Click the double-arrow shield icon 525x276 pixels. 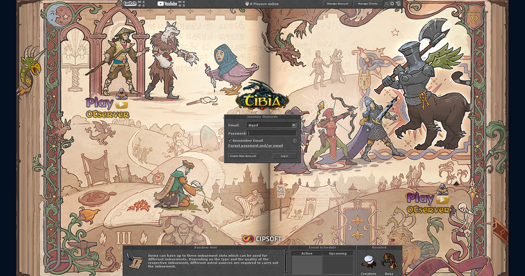coord(474,18)
